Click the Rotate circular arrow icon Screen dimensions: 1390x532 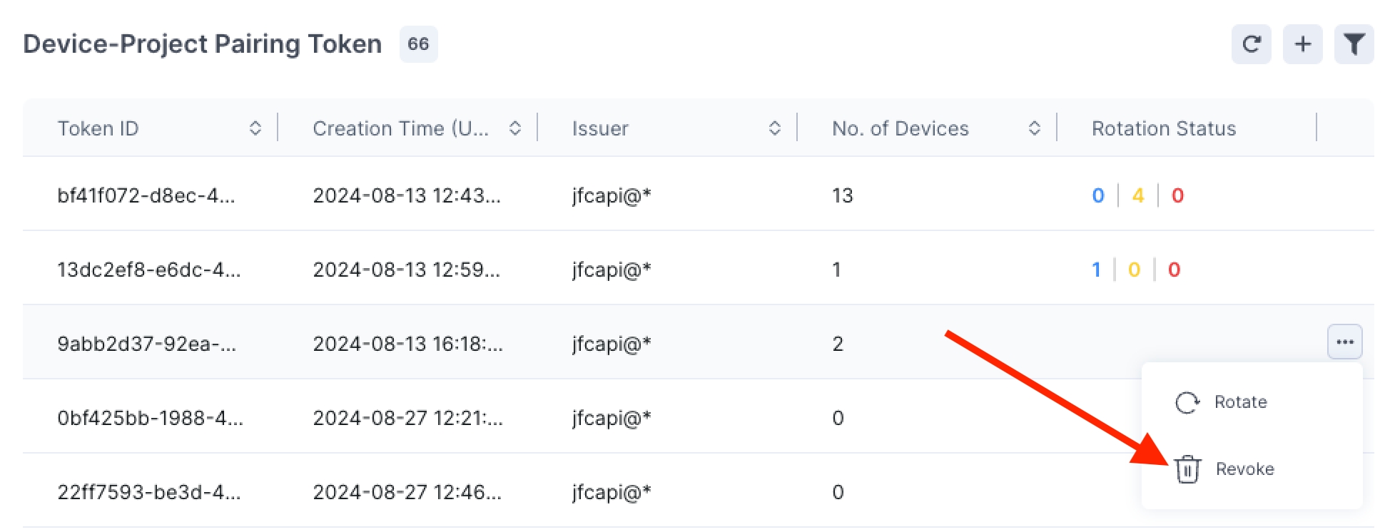(1187, 403)
